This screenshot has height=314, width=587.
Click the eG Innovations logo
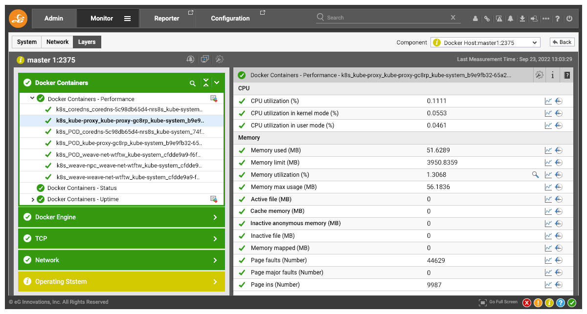click(x=19, y=19)
